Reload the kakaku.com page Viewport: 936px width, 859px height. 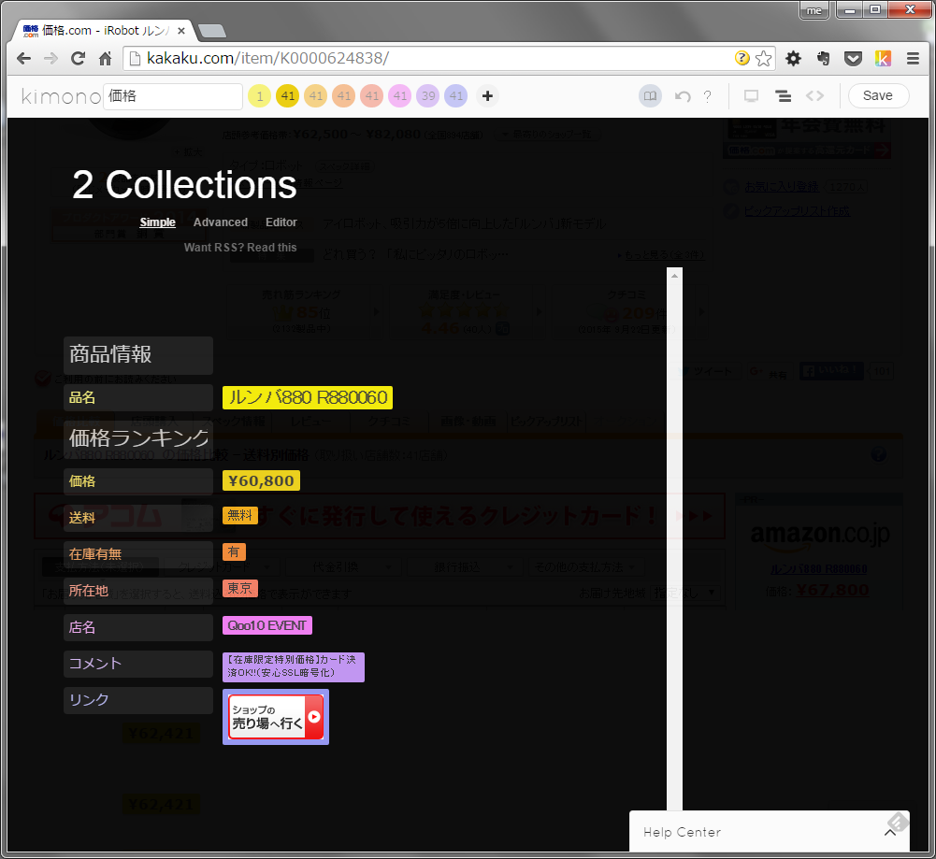79,59
